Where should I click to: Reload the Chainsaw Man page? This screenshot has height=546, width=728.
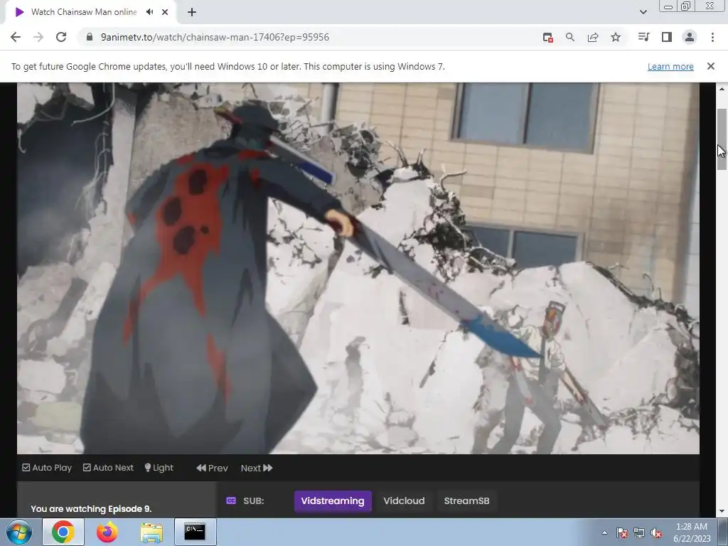(61, 37)
